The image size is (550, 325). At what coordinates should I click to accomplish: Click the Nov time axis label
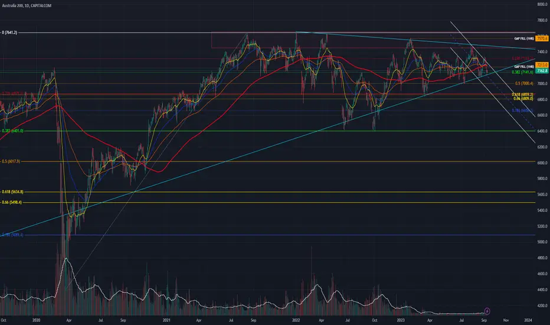click(x=506, y=320)
